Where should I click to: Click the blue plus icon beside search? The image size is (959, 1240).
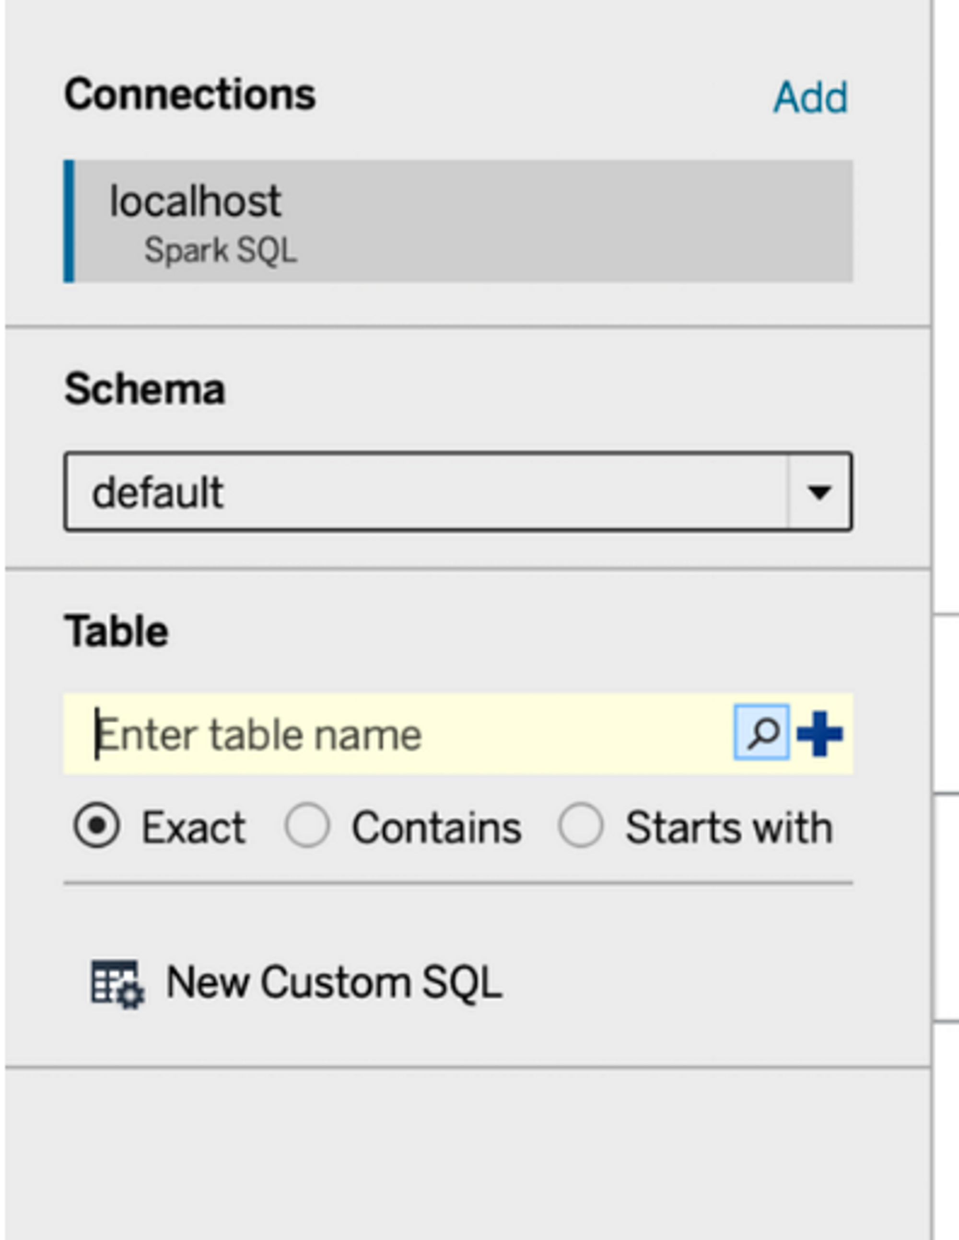click(x=820, y=734)
